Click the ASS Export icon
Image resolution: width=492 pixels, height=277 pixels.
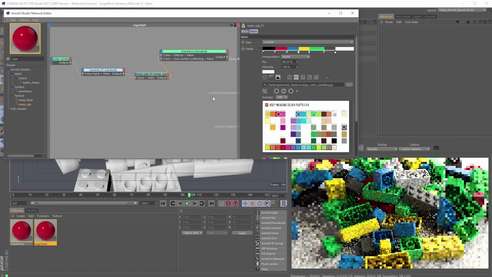click(x=258, y=254)
